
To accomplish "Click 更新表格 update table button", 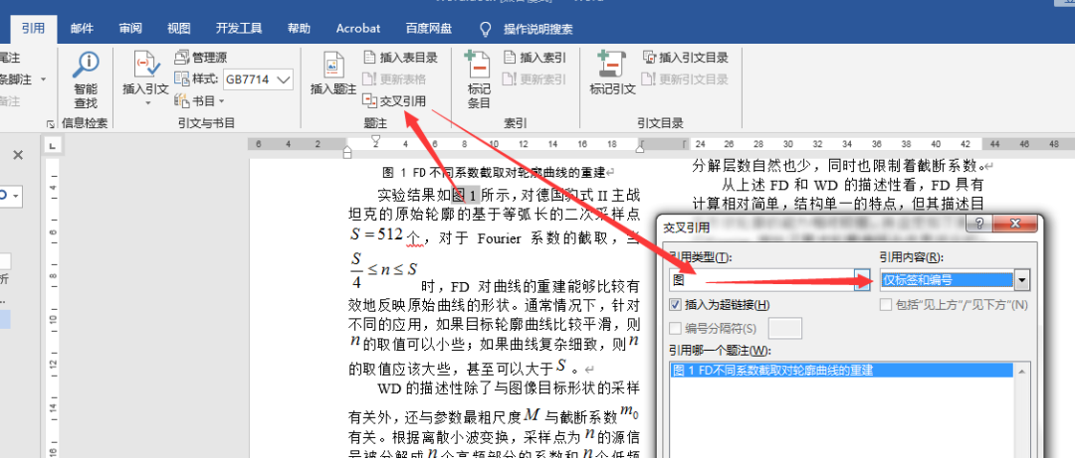I will tap(394, 78).
